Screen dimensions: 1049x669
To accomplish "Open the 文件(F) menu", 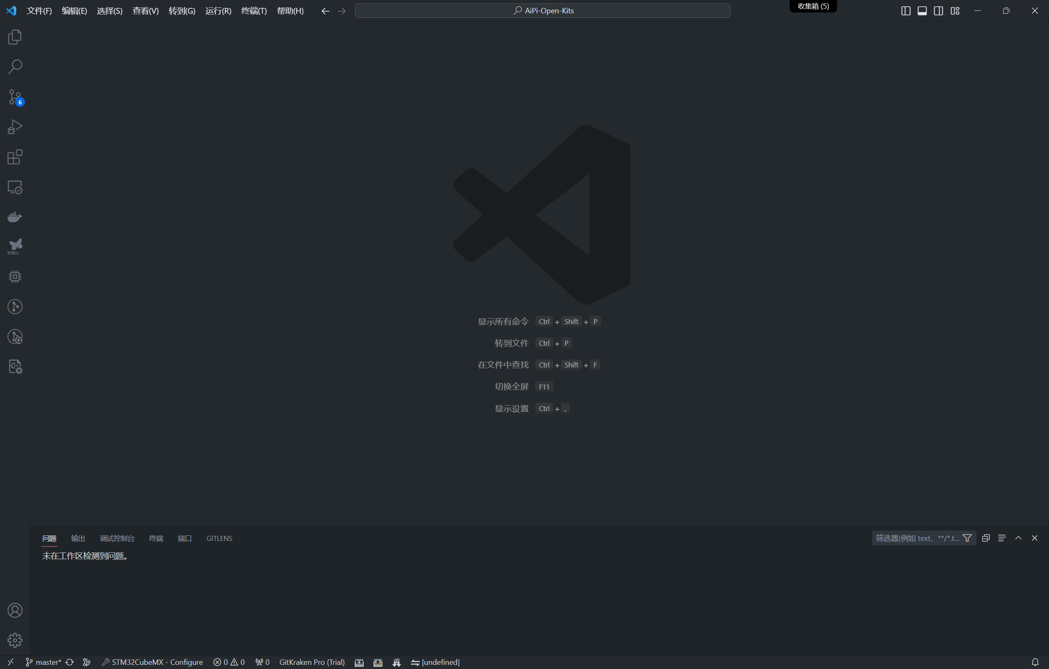I will 39,11.
